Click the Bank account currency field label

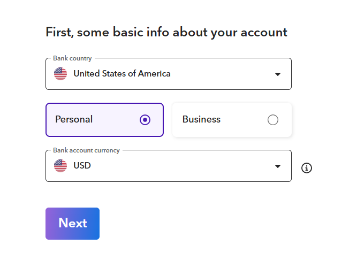point(86,150)
